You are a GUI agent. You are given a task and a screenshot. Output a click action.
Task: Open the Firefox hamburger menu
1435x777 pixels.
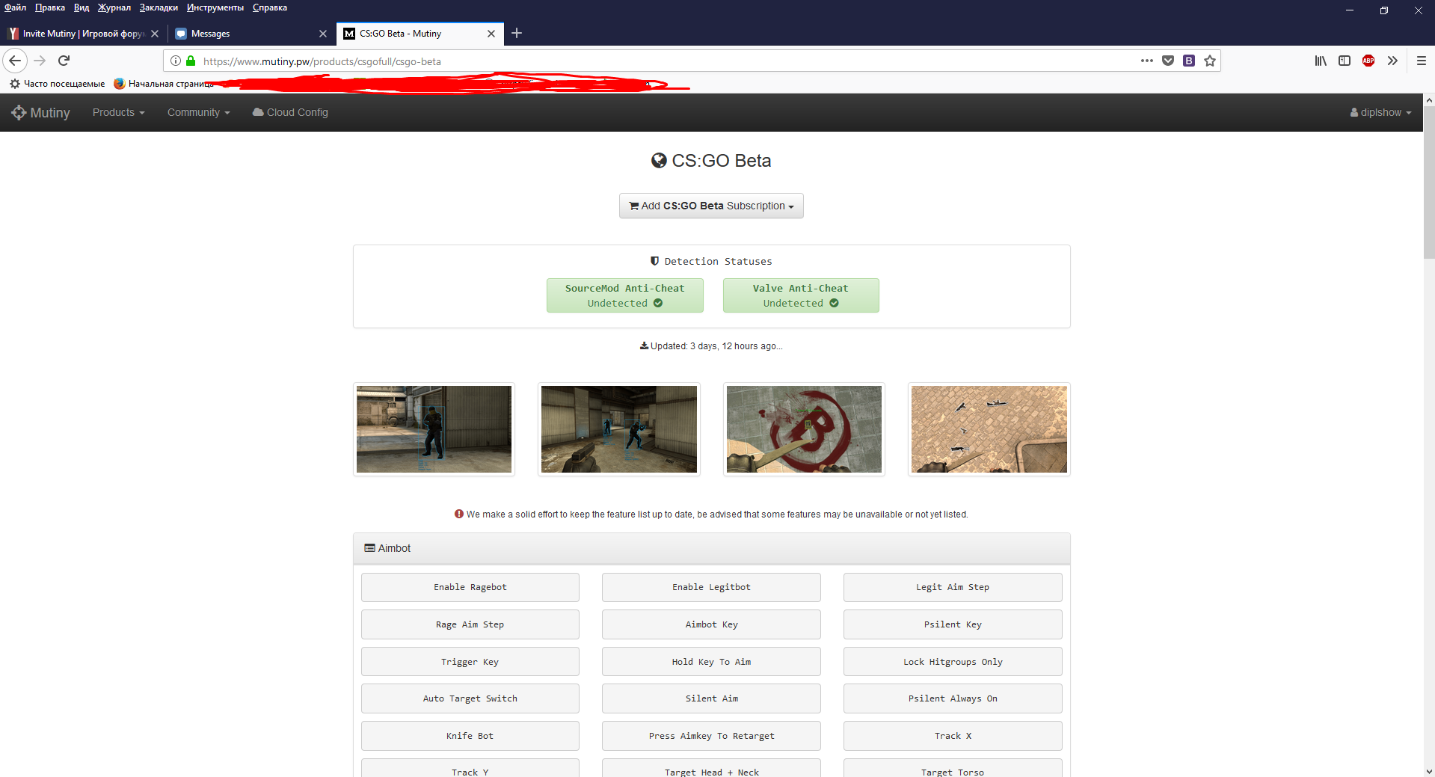pyautogui.click(x=1422, y=61)
